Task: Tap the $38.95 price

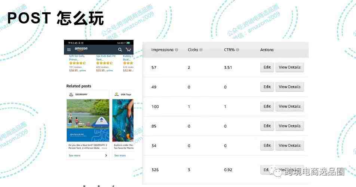Action: (74, 70)
